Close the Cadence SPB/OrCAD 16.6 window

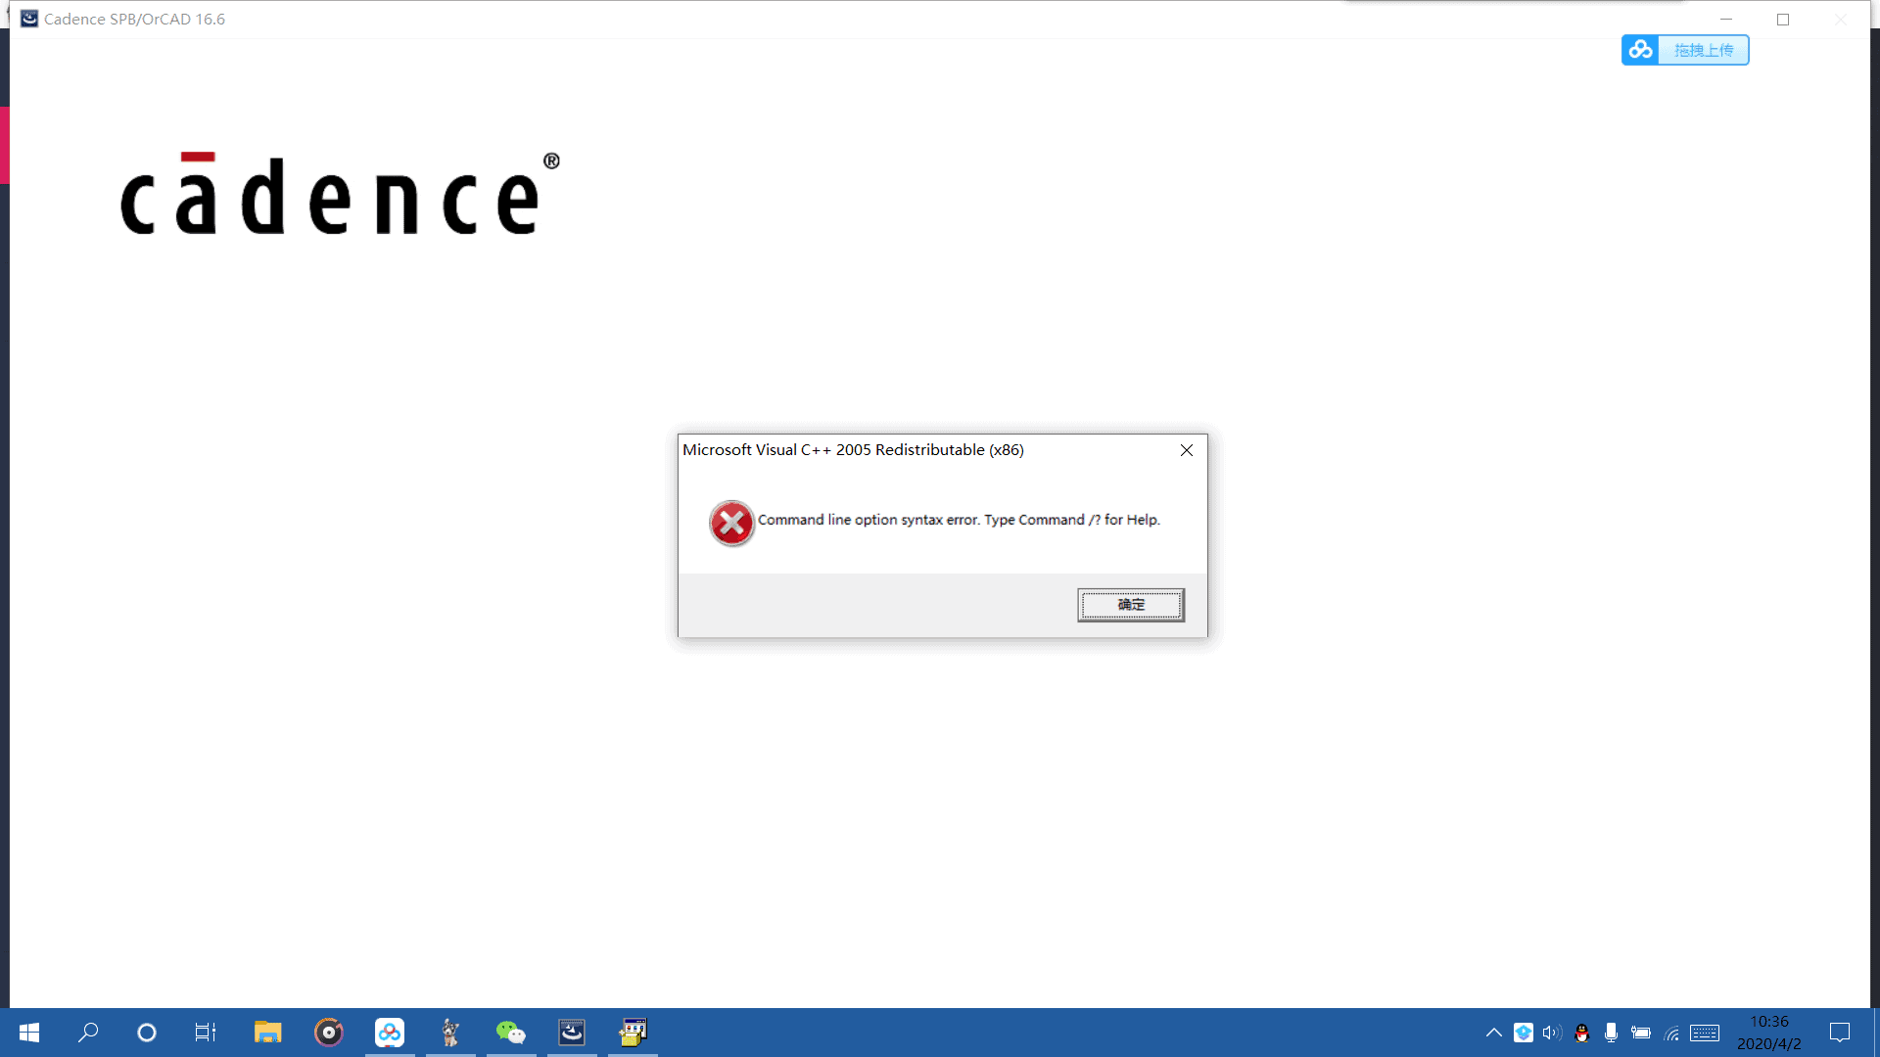[x=1841, y=19]
